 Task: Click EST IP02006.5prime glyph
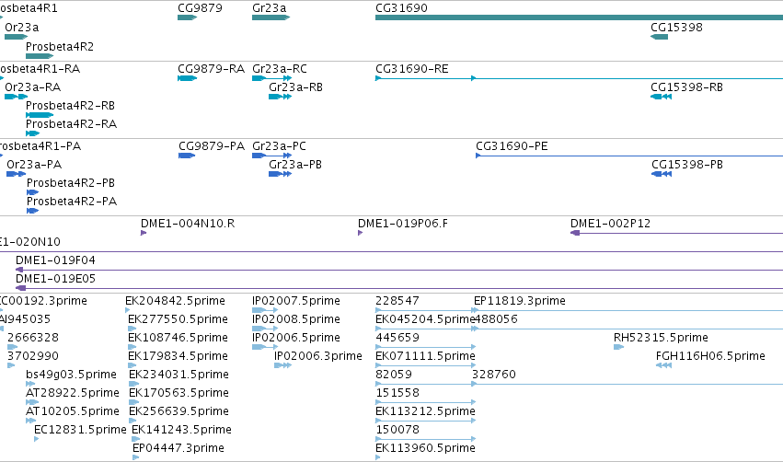[265, 347]
